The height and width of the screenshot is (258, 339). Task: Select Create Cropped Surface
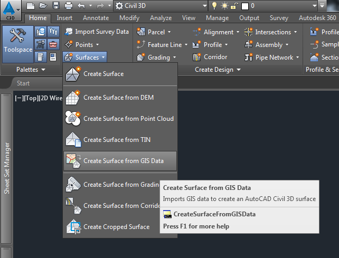pos(111,227)
